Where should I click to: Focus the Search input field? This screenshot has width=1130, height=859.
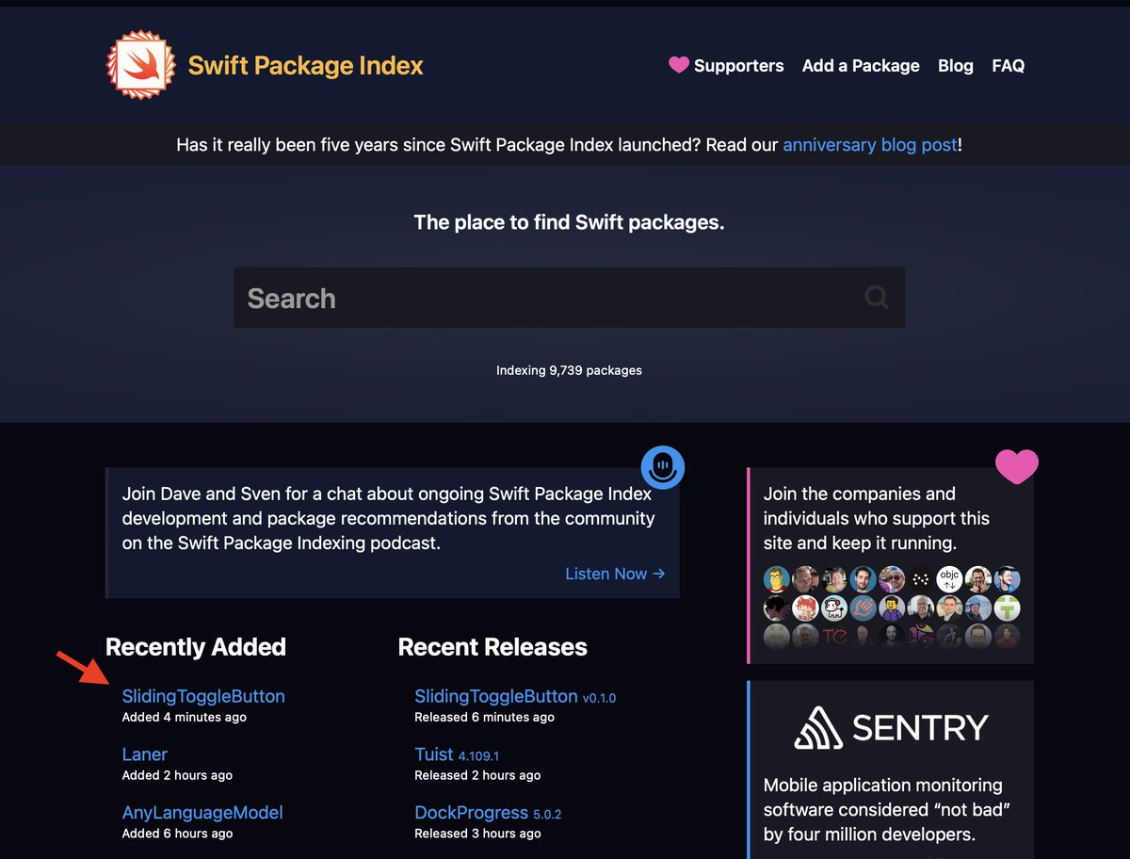pos(569,298)
